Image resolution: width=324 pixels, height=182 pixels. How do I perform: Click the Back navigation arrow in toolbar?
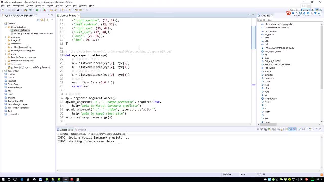click(80, 10)
